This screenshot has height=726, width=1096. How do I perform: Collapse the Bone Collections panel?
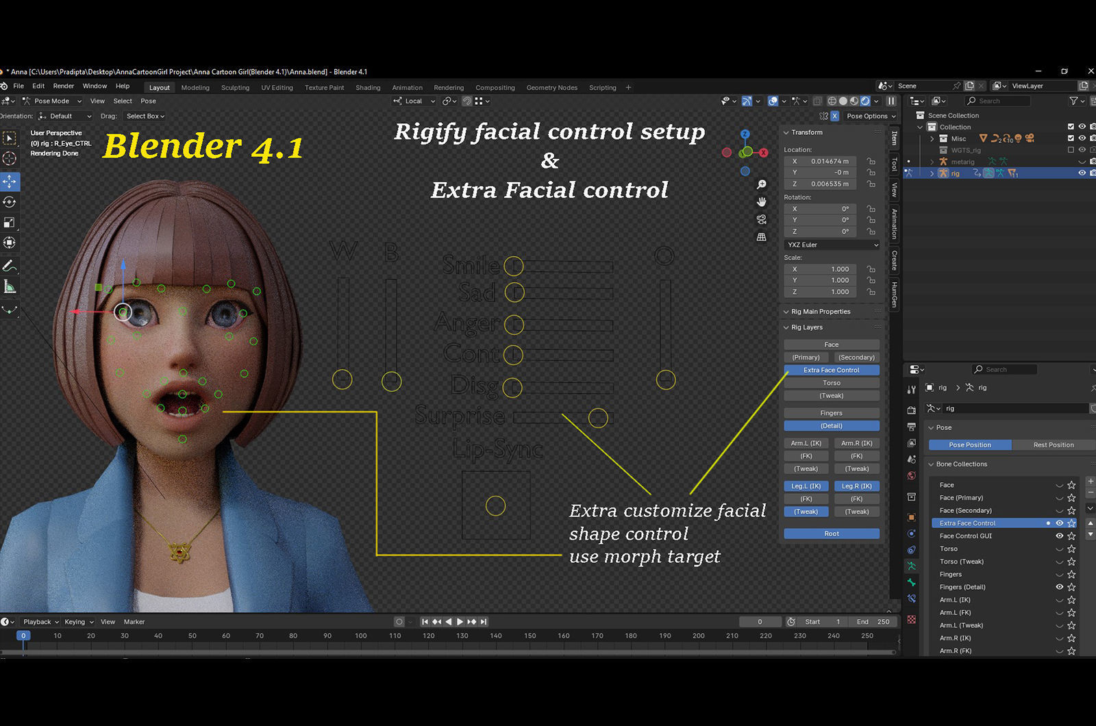(x=931, y=464)
